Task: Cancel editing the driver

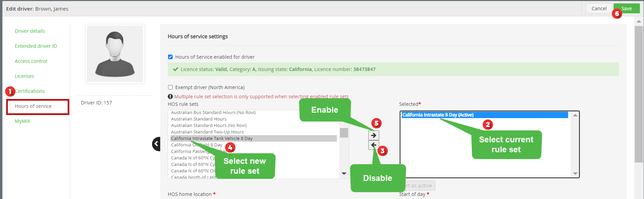Action: [599, 9]
